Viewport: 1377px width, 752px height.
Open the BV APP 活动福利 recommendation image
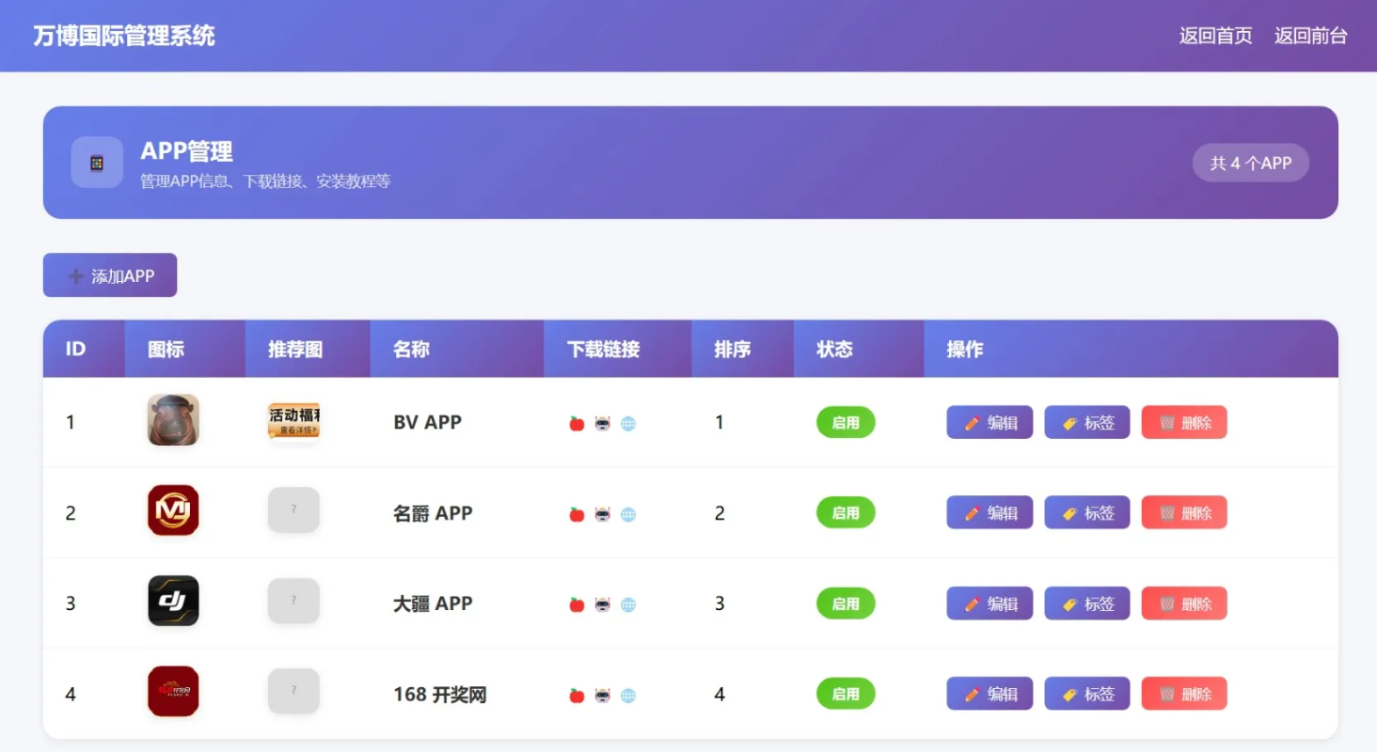click(x=293, y=420)
